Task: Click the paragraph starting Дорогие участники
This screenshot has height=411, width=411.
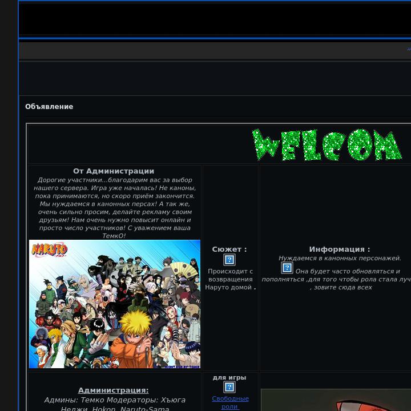Action: (x=115, y=208)
